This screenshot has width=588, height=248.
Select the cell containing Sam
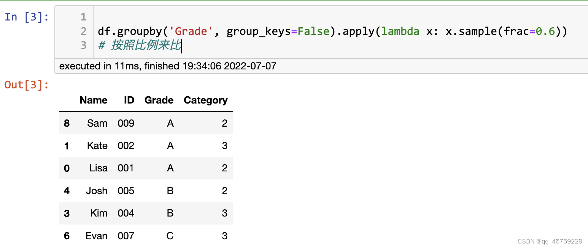pos(97,123)
